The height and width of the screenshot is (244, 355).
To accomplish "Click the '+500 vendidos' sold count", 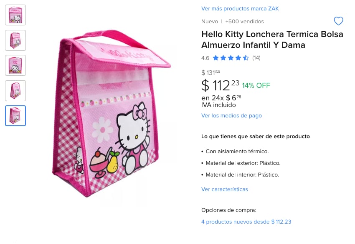I will pos(244,21).
